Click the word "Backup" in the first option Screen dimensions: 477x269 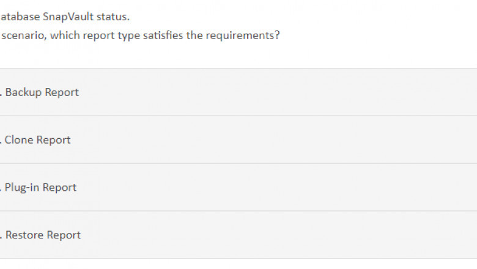[23, 92]
